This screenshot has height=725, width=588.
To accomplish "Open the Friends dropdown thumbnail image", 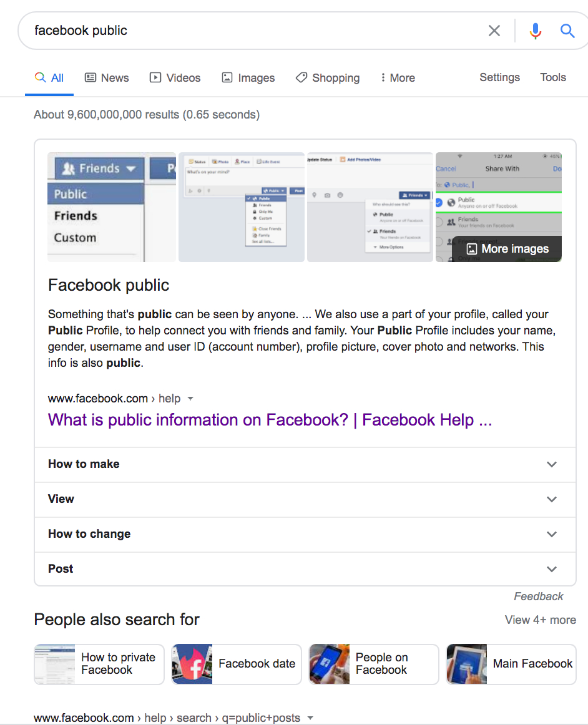I will tap(112, 207).
